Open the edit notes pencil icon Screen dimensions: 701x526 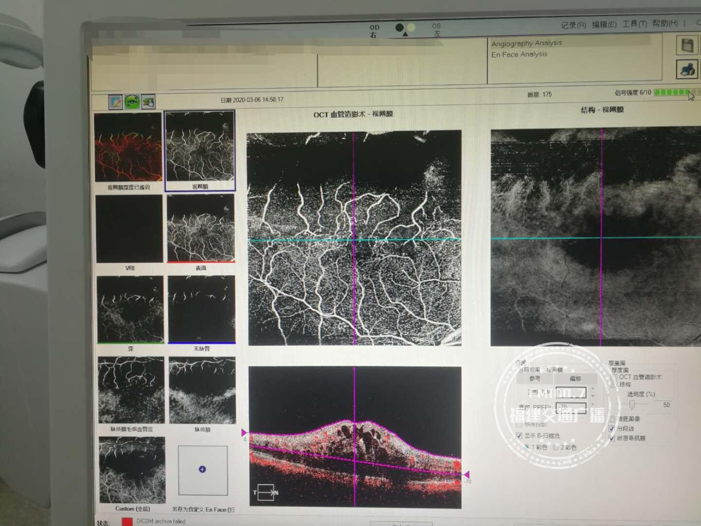(116, 101)
